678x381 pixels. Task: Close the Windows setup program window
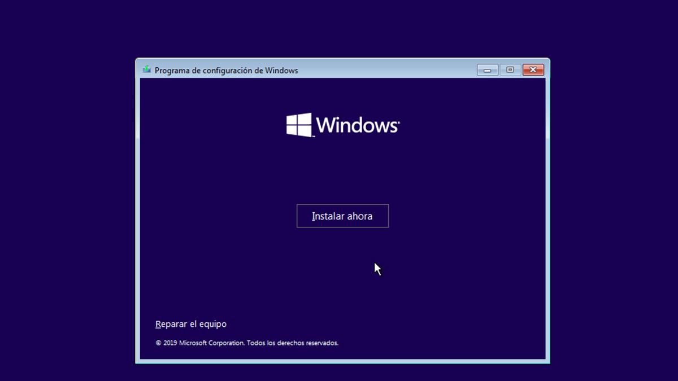pyautogui.click(x=533, y=70)
